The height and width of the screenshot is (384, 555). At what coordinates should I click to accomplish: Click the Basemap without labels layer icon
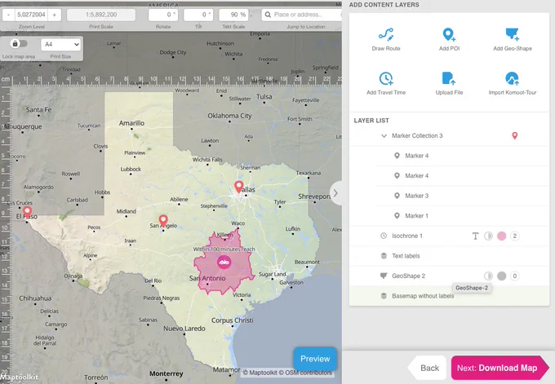coord(384,296)
